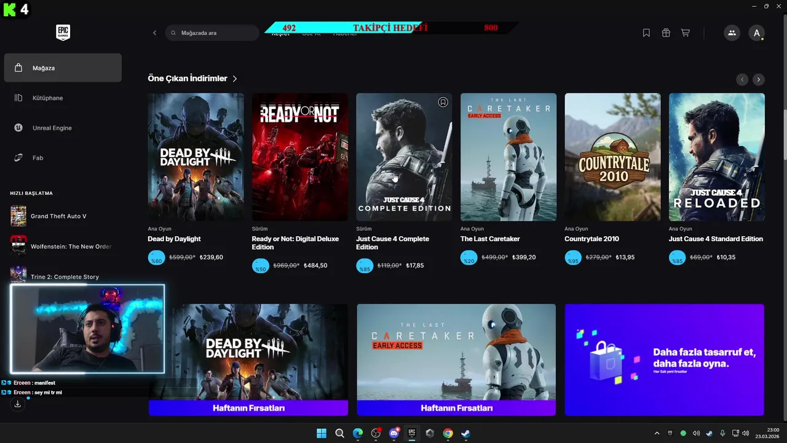Viewport: 787px width, 443px height.
Task: Click Just Cause 4 Complete Edition title
Action: (392, 242)
